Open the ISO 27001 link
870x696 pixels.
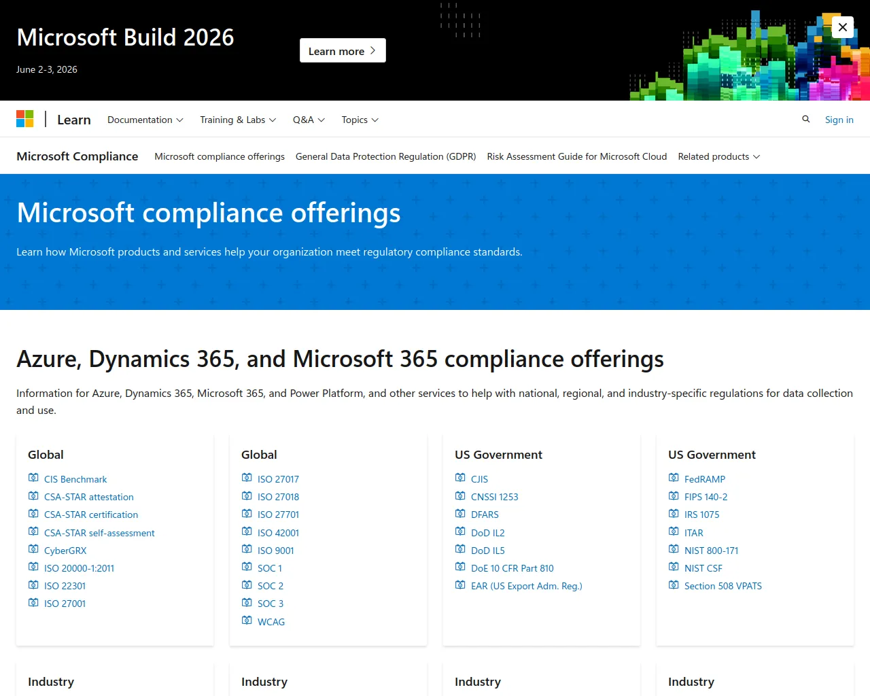click(x=65, y=604)
